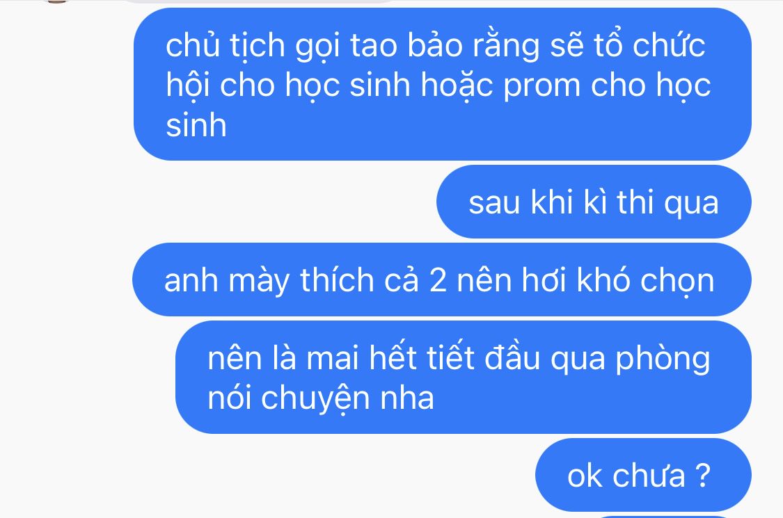Select the message starting with "chủ tịch gọi tao"

[443, 84]
